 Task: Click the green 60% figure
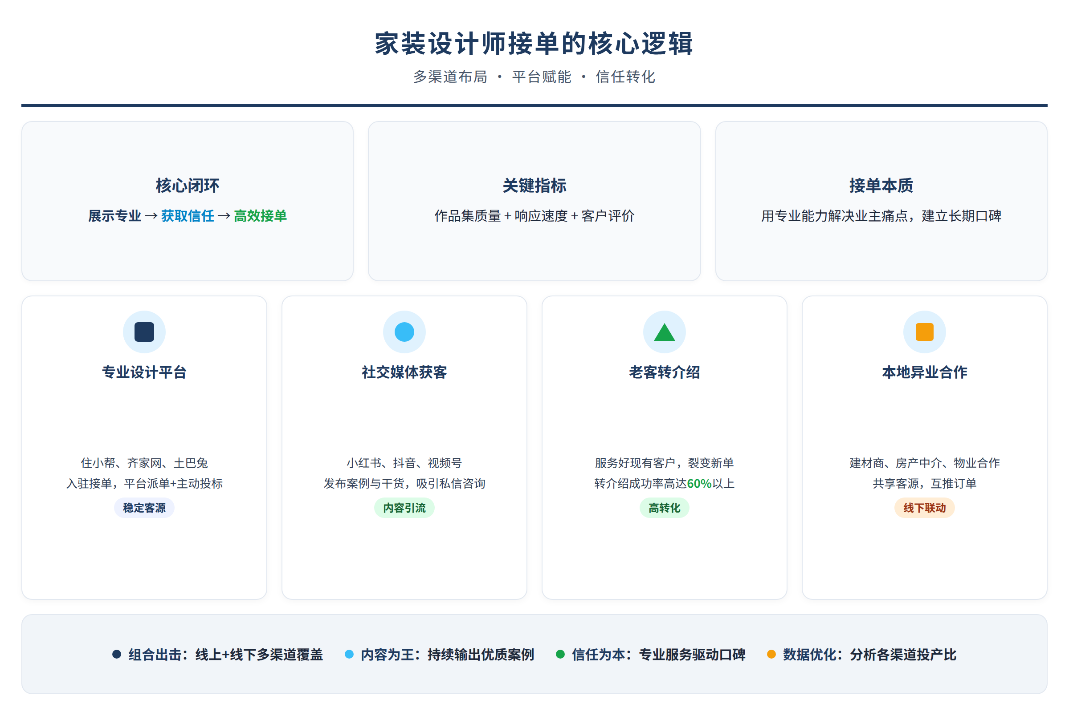click(x=699, y=483)
